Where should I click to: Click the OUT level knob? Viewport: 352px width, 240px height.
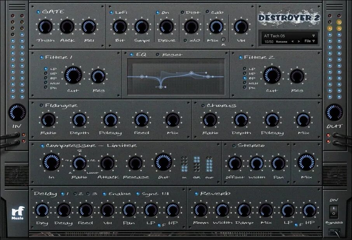334,112
